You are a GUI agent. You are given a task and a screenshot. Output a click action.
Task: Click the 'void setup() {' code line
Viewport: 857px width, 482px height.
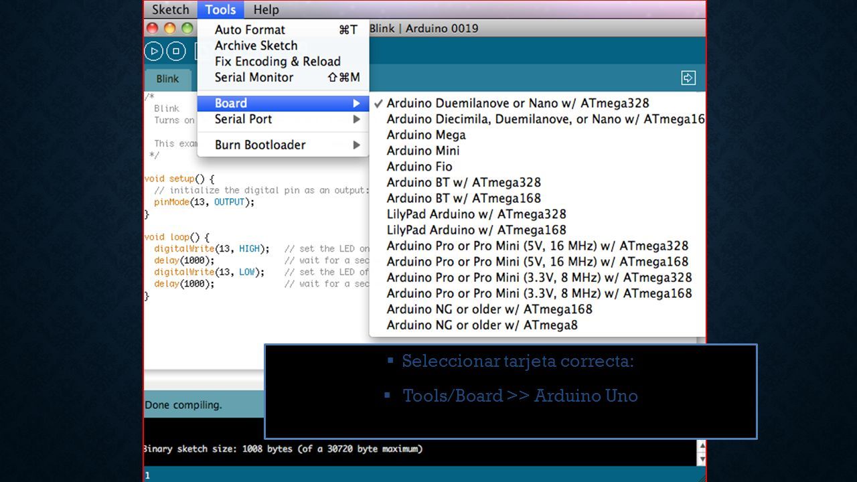(179, 179)
